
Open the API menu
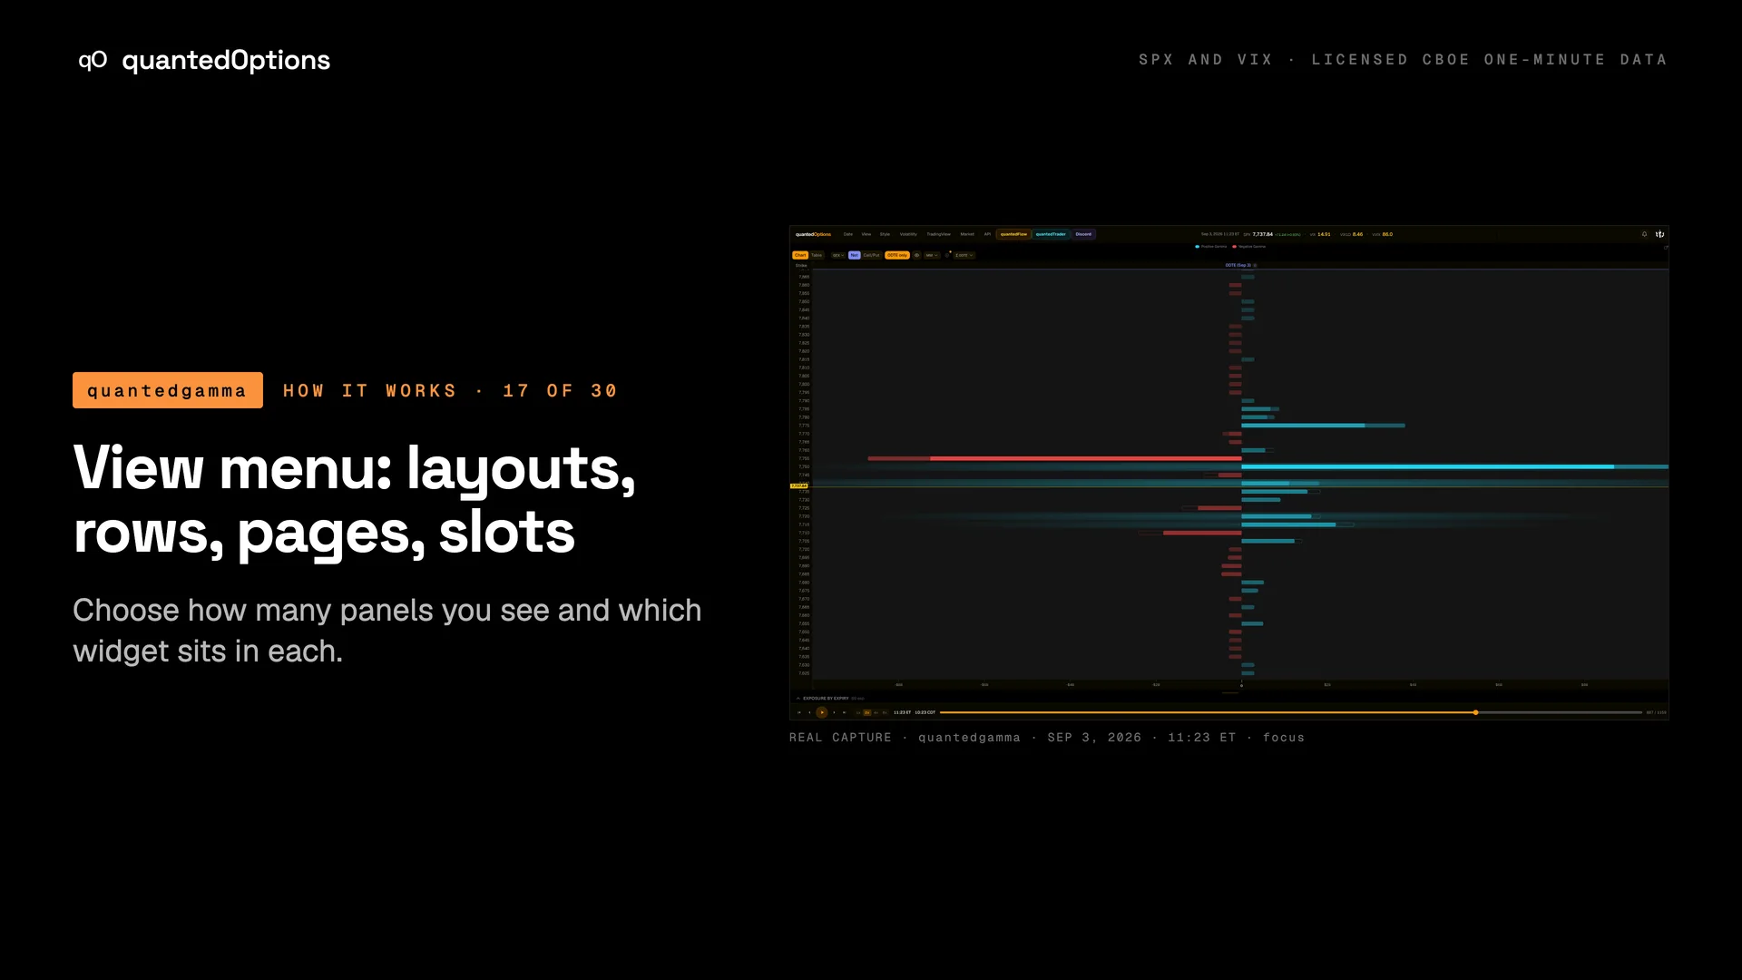tap(987, 234)
